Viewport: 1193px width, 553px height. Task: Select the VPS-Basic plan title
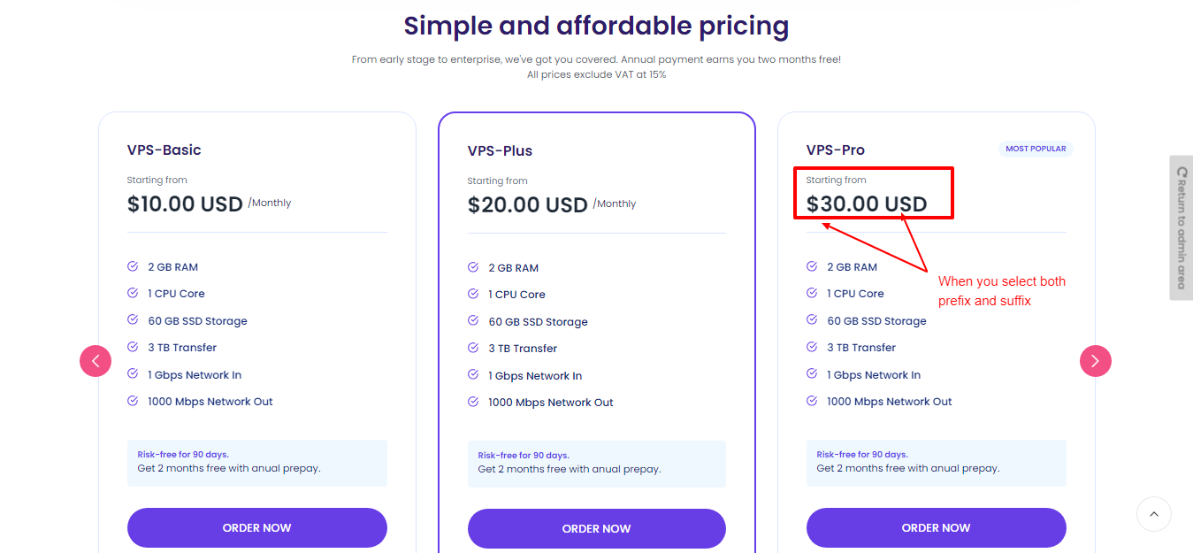click(164, 150)
